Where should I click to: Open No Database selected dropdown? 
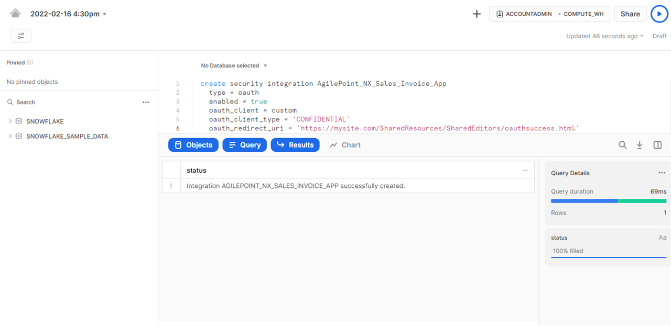[x=234, y=65]
